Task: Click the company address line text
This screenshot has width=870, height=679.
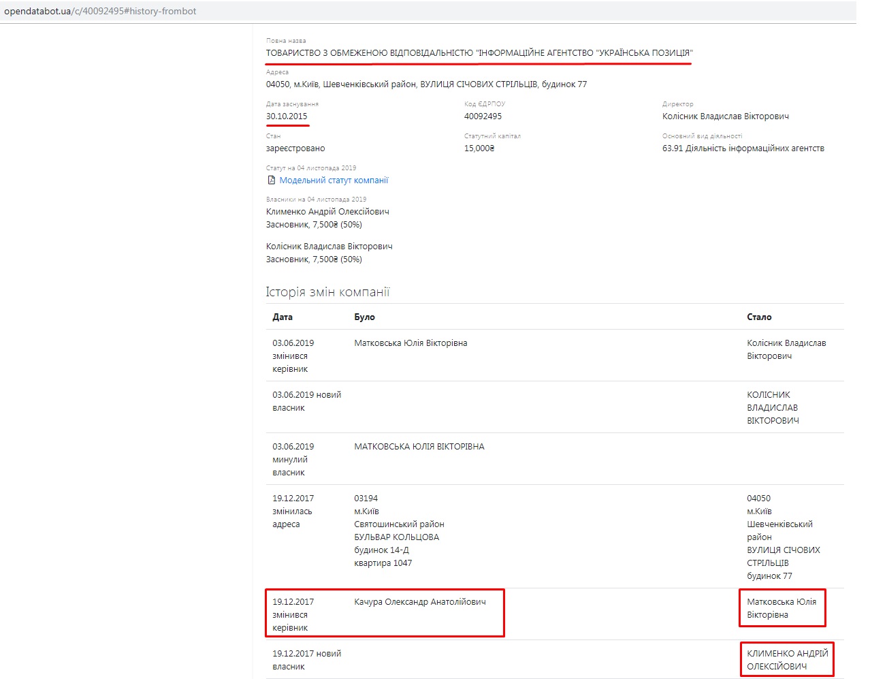Action: pyautogui.click(x=426, y=84)
